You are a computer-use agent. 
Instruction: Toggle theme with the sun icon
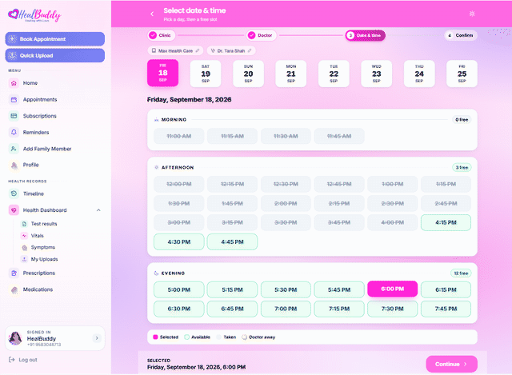(x=472, y=14)
